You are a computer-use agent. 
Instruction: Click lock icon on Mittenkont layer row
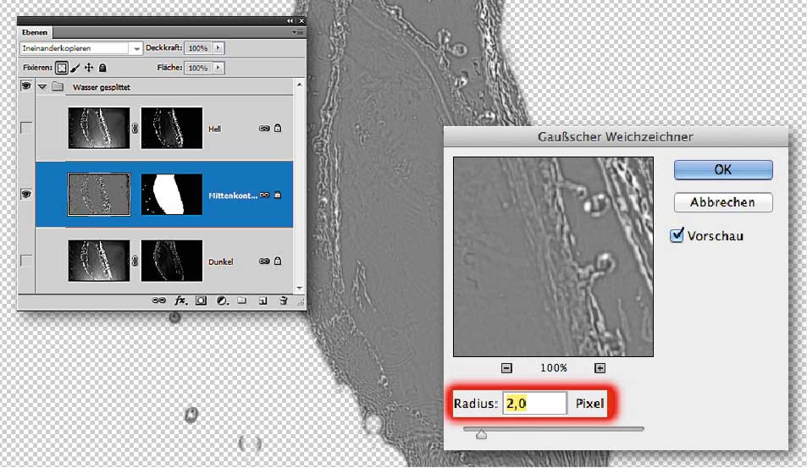tap(278, 195)
